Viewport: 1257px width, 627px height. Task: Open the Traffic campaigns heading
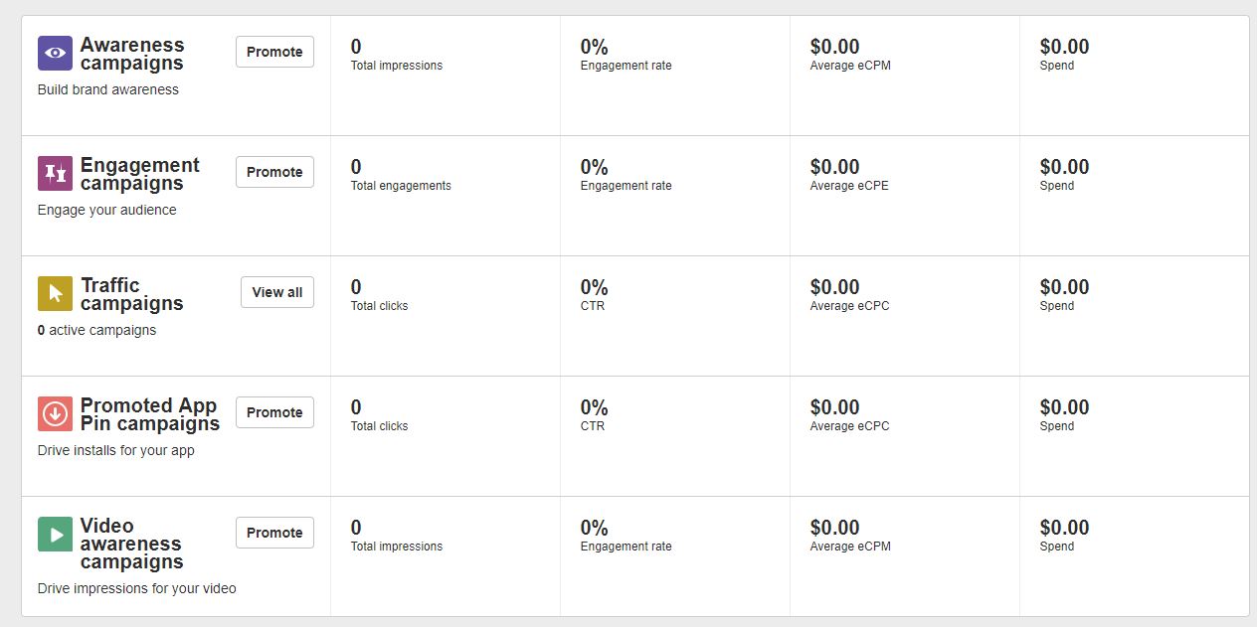131,294
